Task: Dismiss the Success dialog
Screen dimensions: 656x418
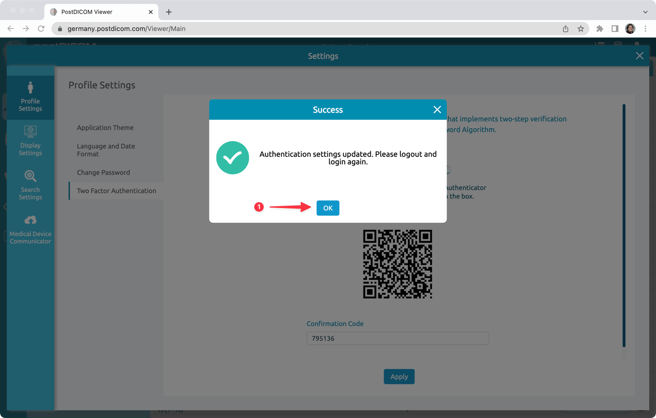Action: click(437, 109)
